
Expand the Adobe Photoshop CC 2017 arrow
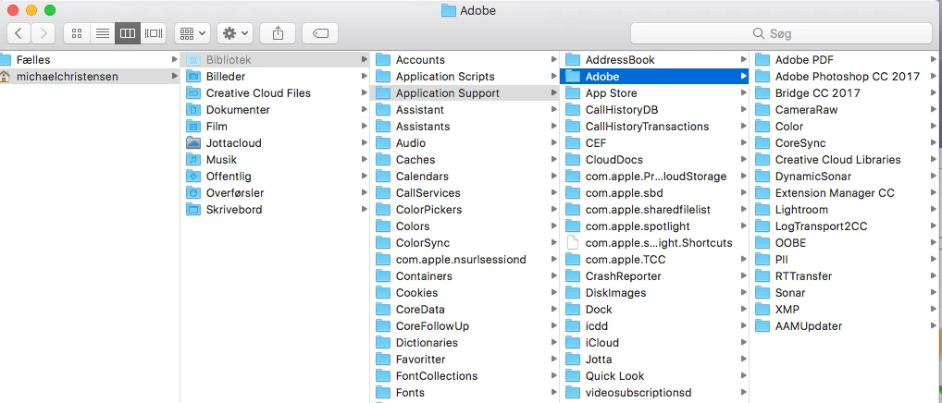pyautogui.click(x=934, y=76)
